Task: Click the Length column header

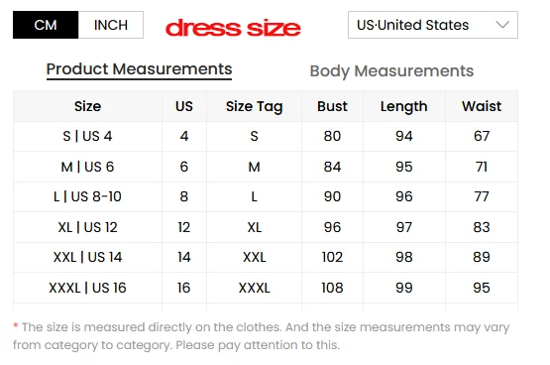Action: click(404, 106)
